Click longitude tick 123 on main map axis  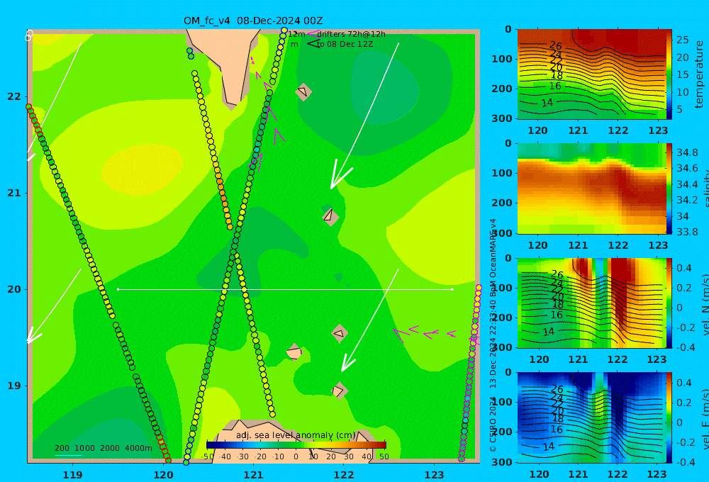coord(434,475)
